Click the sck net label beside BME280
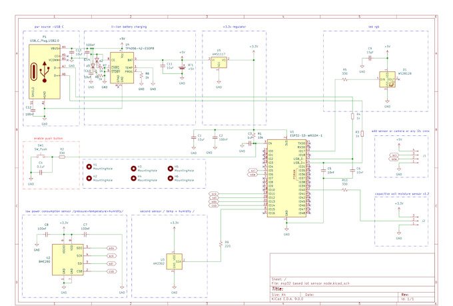 (112, 256)
